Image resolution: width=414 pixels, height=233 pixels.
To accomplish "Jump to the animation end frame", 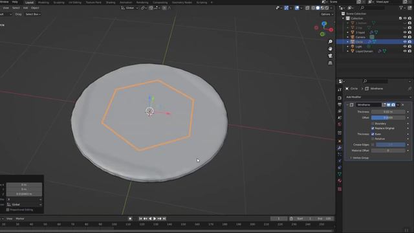I will pos(164,219).
